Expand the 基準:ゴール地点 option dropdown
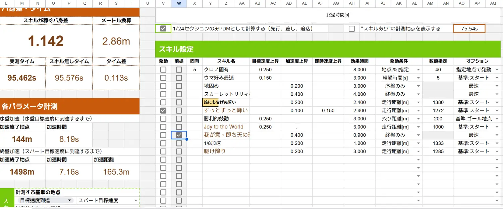The width and height of the screenshot is (503, 209). (497, 119)
